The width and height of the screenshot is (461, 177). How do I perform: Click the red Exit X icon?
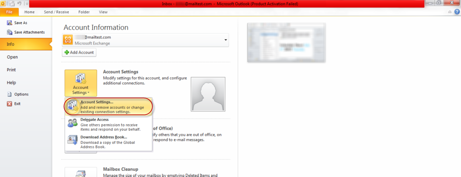pyautogui.click(x=9, y=104)
